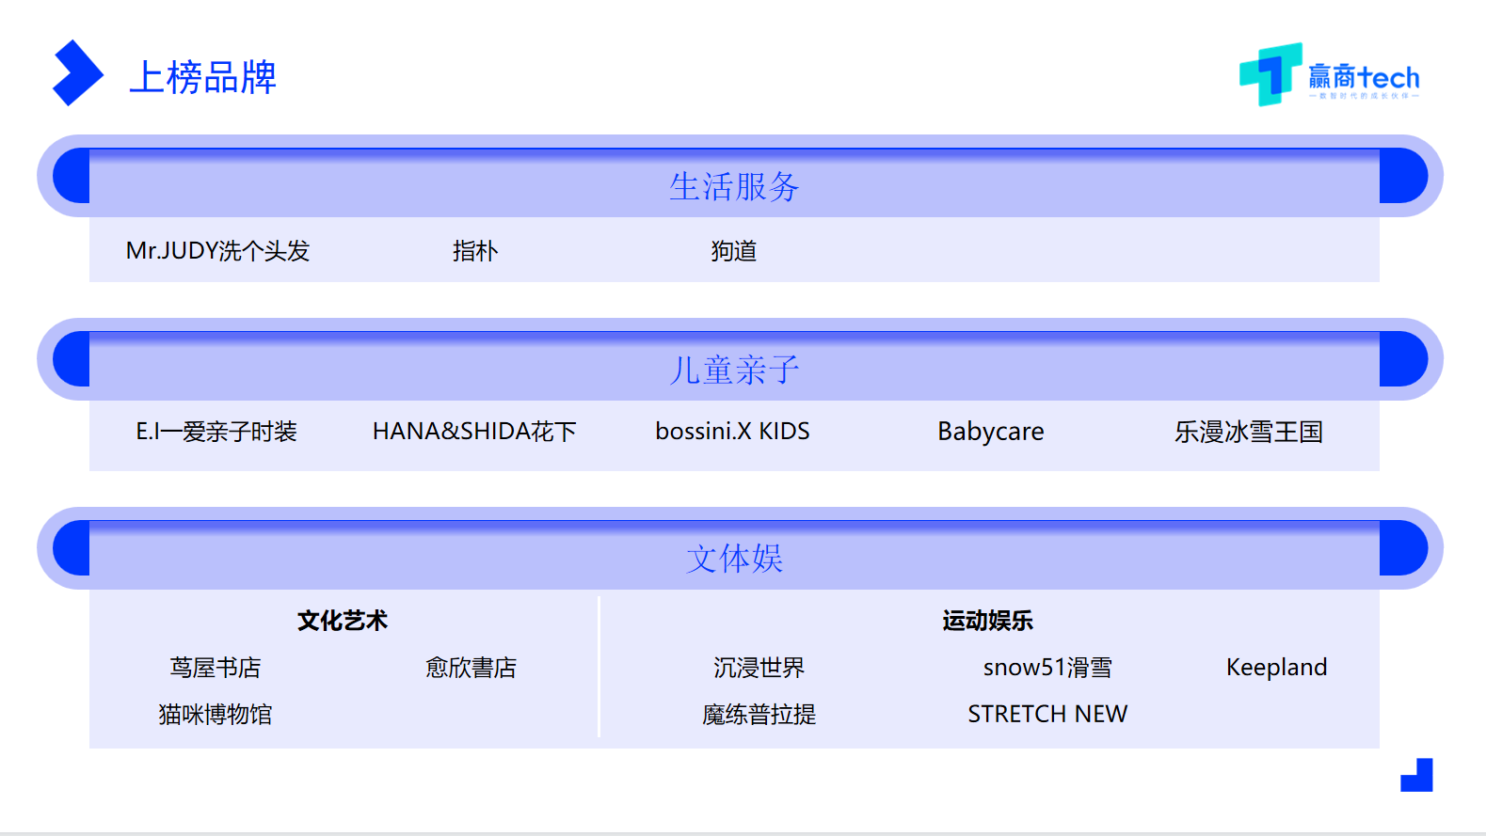Click snow51滑雪 brand name
Image resolution: width=1486 pixels, height=836 pixels.
(x=1047, y=668)
